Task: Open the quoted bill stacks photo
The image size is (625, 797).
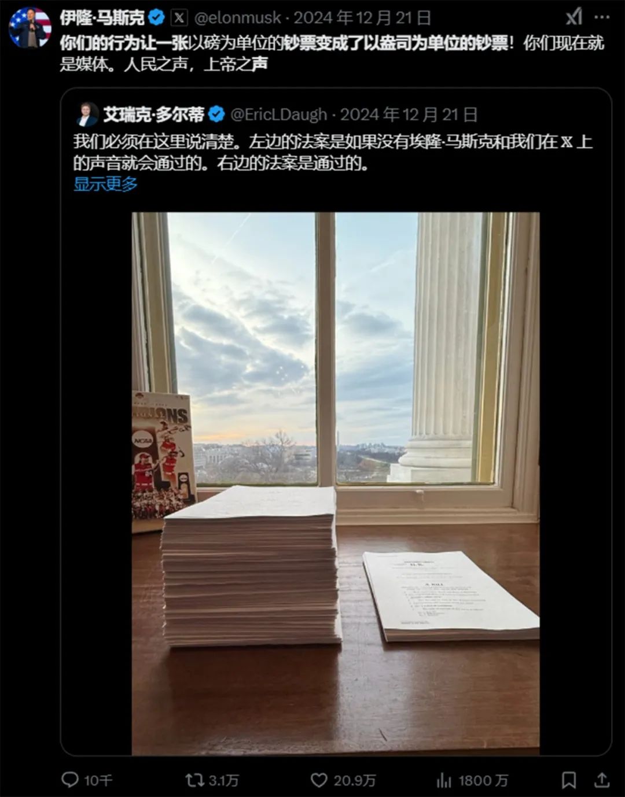Action: (336, 484)
